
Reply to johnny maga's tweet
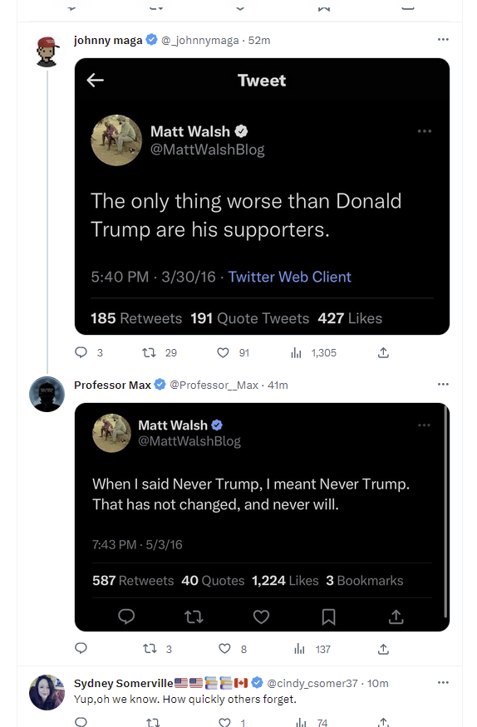(x=81, y=353)
